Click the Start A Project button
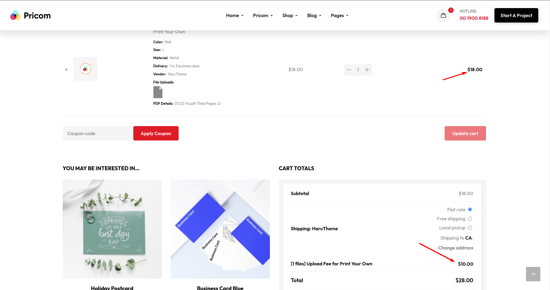Screen dimensions: 550x290 [x=516, y=15]
